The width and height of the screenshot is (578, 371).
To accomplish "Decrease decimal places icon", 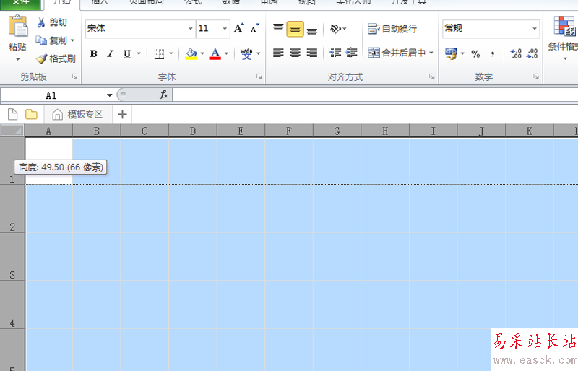I will point(532,54).
